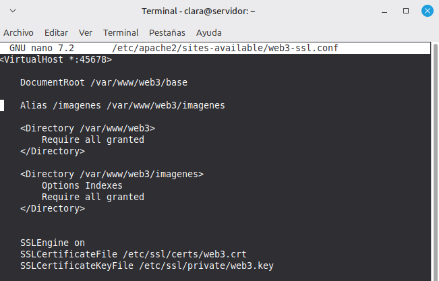Close the terminal window
Image resolution: width=439 pixels, height=281 pixels.
pyautogui.click(x=427, y=11)
